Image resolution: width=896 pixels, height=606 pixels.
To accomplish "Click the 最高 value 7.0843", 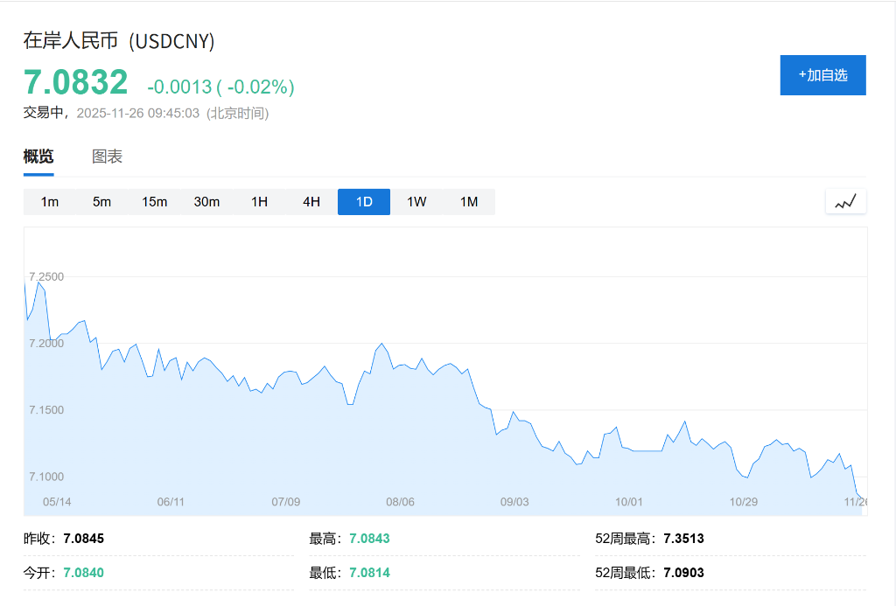I will (369, 539).
